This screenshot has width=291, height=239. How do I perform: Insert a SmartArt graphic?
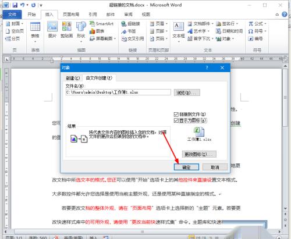102,24
